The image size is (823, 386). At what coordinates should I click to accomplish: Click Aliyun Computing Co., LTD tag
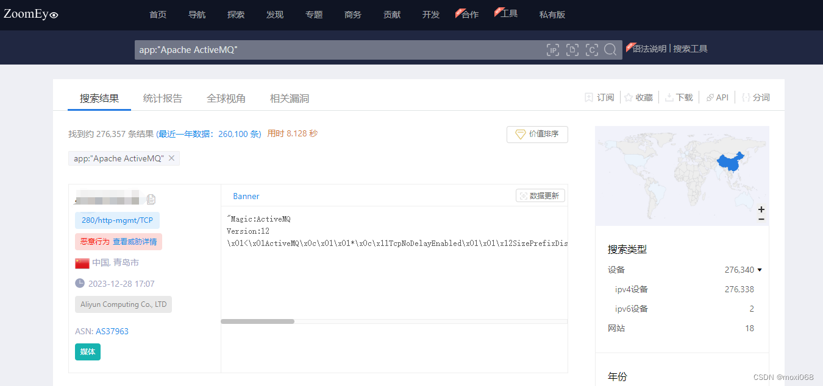(x=123, y=304)
